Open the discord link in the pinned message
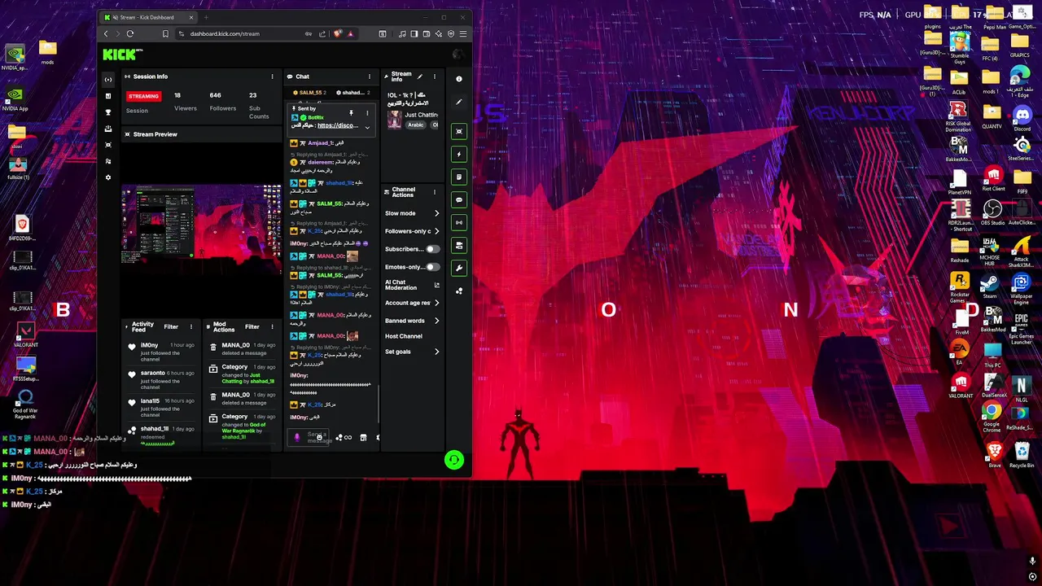This screenshot has height=586, width=1042. 337,125
